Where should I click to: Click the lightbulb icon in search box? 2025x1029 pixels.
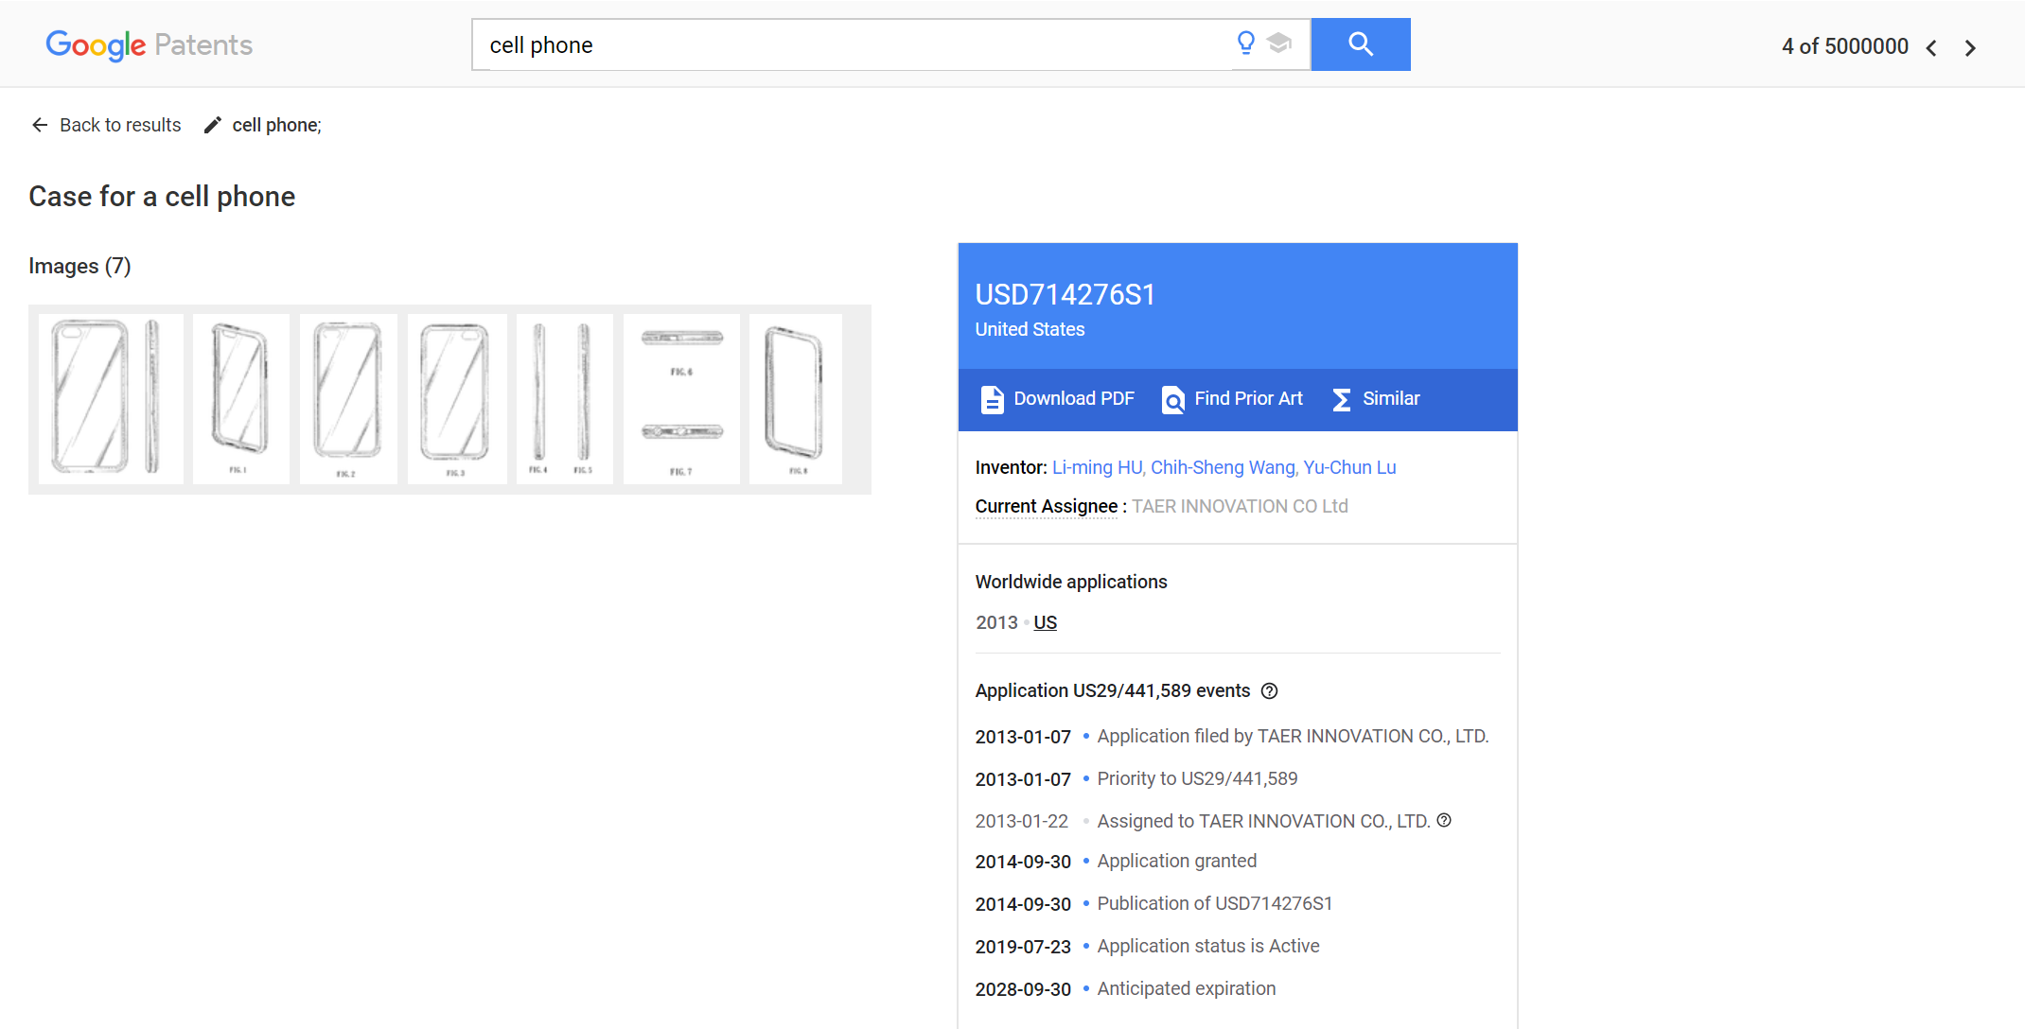[1246, 43]
